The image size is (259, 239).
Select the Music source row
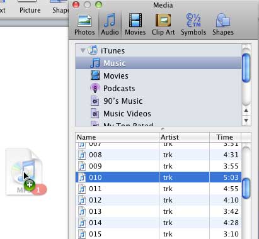[x=158, y=63]
